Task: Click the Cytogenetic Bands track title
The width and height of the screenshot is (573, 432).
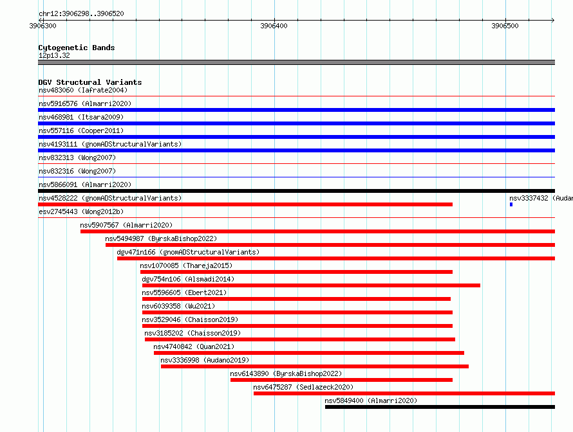Action: point(77,48)
